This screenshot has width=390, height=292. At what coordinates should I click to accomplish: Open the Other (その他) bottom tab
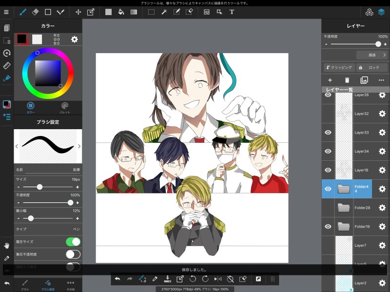(71, 285)
